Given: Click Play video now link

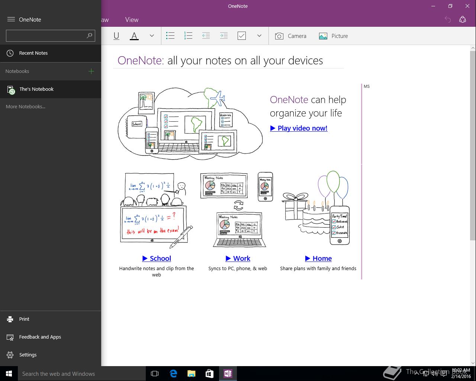Looking at the screenshot, I should pos(299,128).
